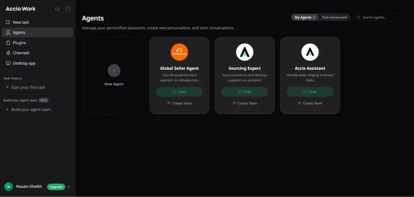Open New task in the sidebar
This screenshot has width=414, height=197.
pos(38,22)
